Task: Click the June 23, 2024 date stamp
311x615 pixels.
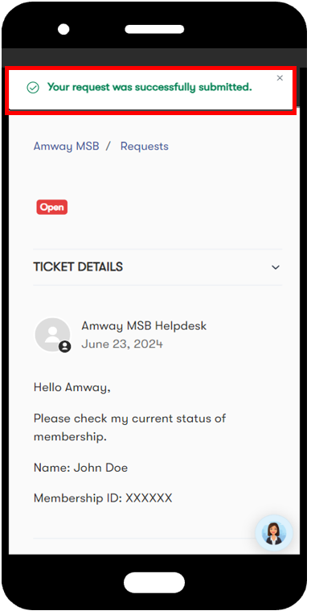Action: pos(122,345)
